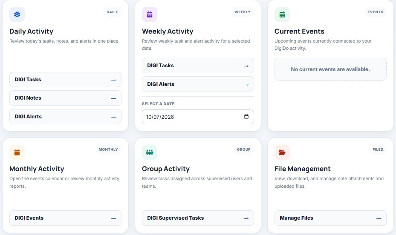The height and width of the screenshot is (235, 396).
Task: Open DIGI Events in Monthly Activity
Action: 65,218
